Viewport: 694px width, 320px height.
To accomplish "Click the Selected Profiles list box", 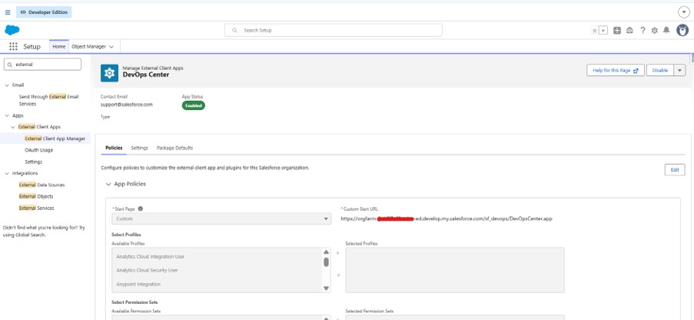I will [x=455, y=270].
